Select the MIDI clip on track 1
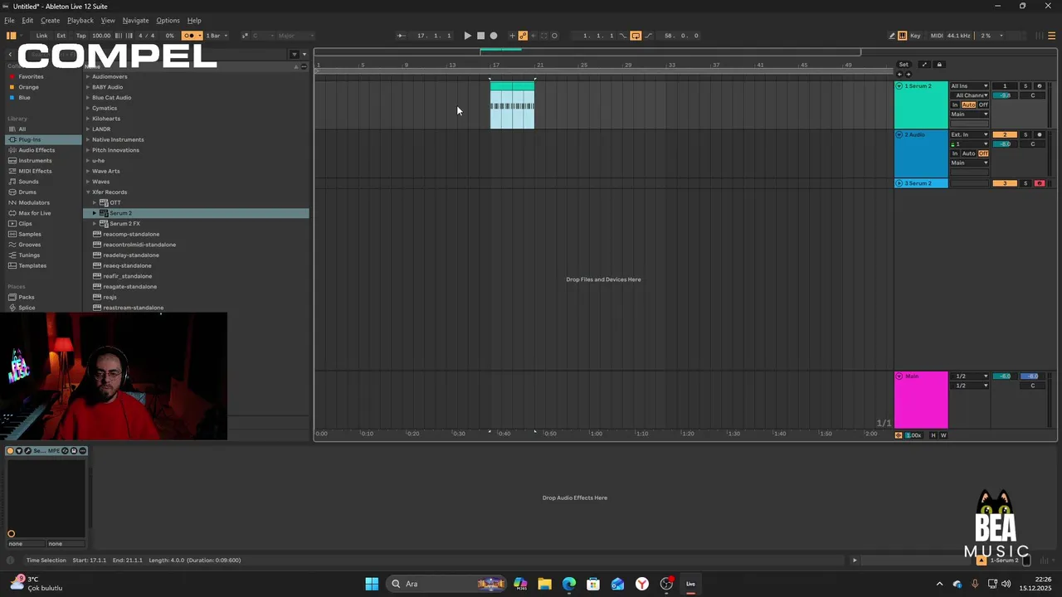This screenshot has height=597, width=1062. coord(512,106)
